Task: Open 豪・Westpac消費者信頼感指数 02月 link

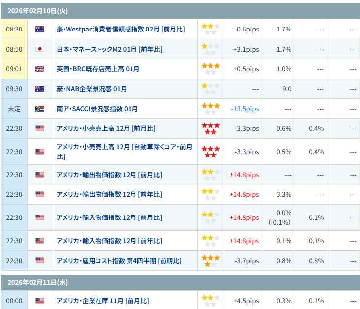Action: (121, 29)
